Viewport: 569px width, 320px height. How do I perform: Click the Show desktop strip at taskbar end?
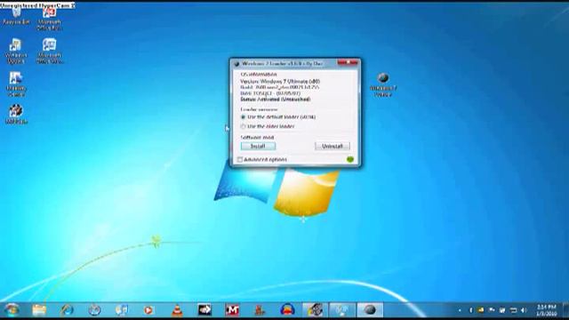click(x=565, y=310)
